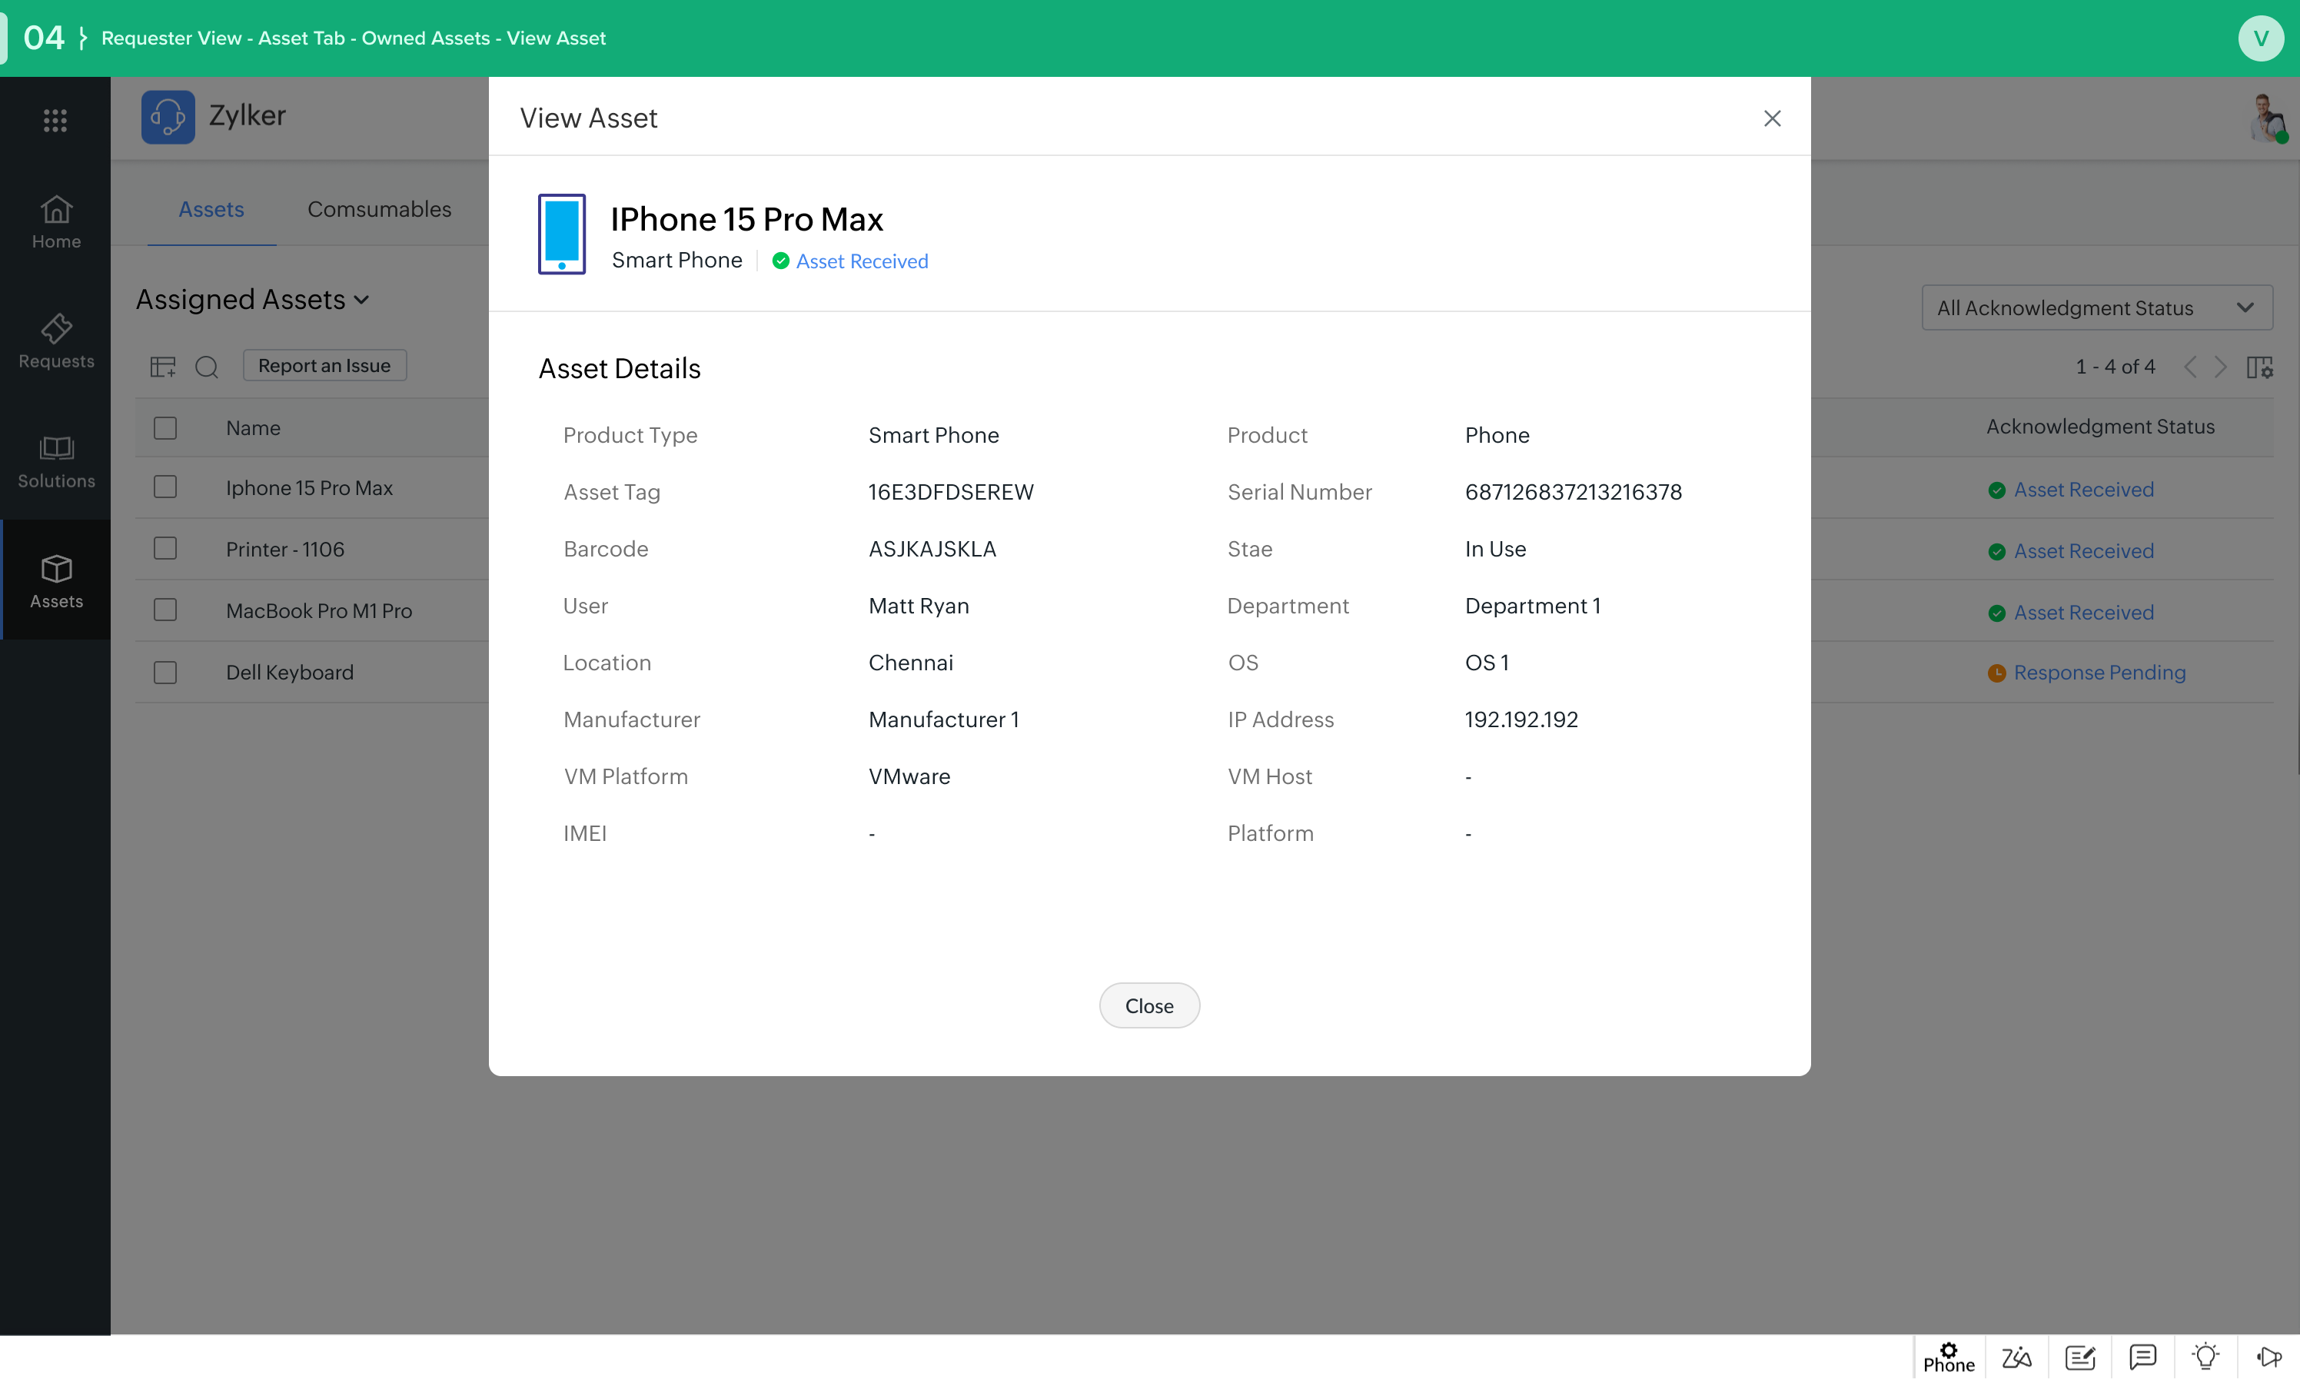Screen dimensions: 2300x1379
Task: Open the table column chooser icon
Action: (163, 366)
